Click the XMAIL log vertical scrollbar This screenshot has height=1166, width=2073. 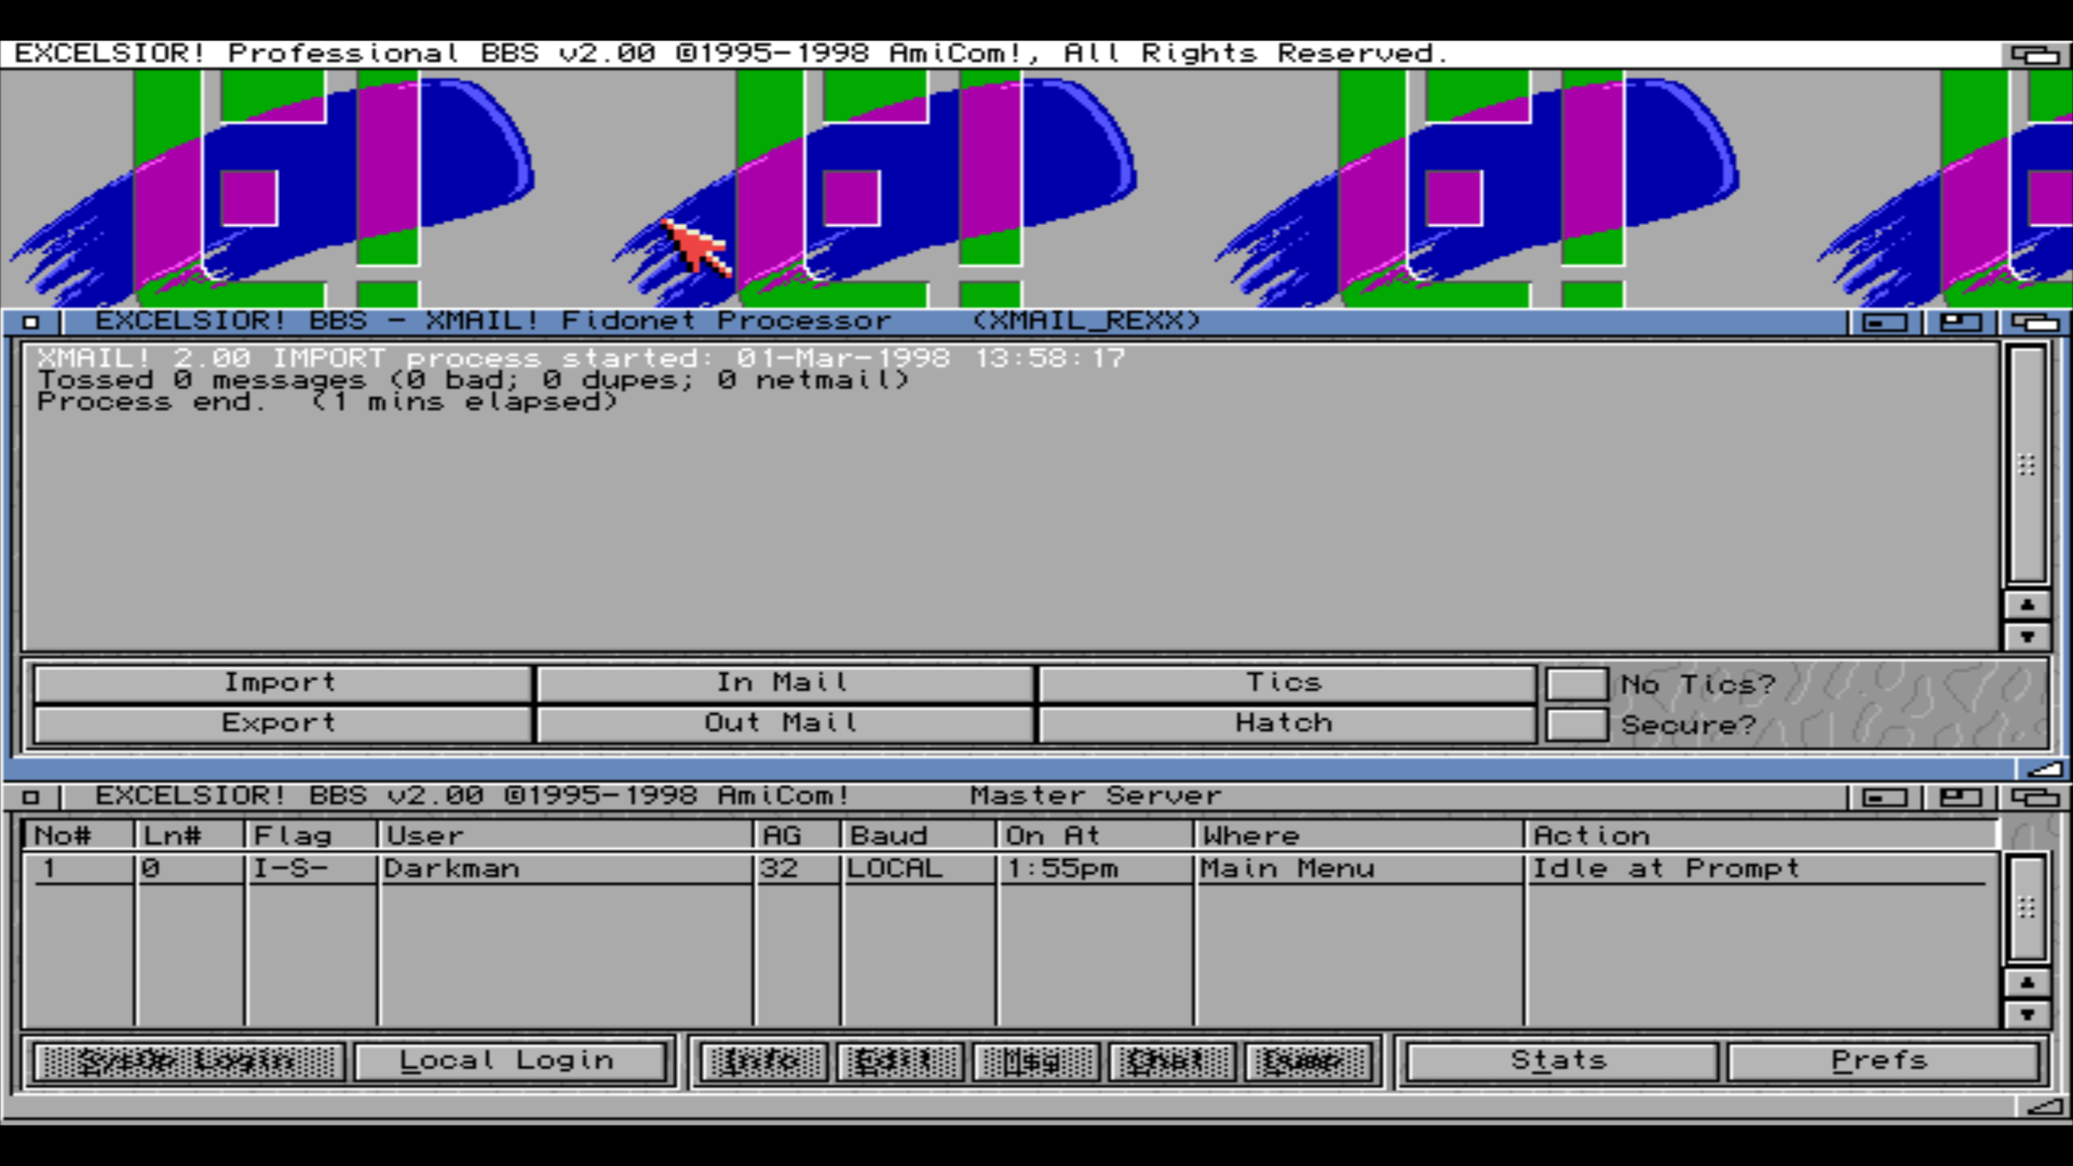[x=2027, y=465]
